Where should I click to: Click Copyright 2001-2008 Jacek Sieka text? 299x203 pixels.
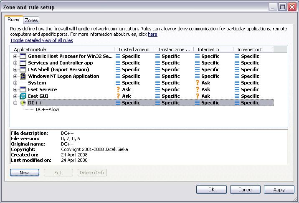pyautogui.click(x=94, y=149)
